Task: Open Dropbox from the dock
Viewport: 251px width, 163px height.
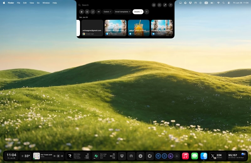Action: pyautogui.click(x=122, y=156)
